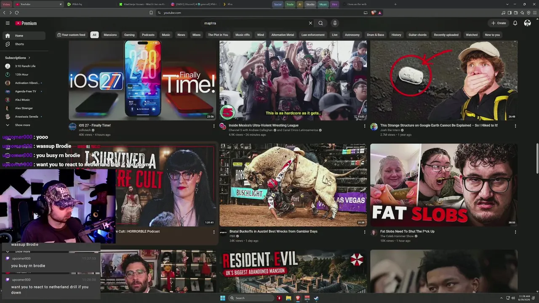Open the PBR channel avatar
Screen dimensions: 539x303
pos(223,233)
